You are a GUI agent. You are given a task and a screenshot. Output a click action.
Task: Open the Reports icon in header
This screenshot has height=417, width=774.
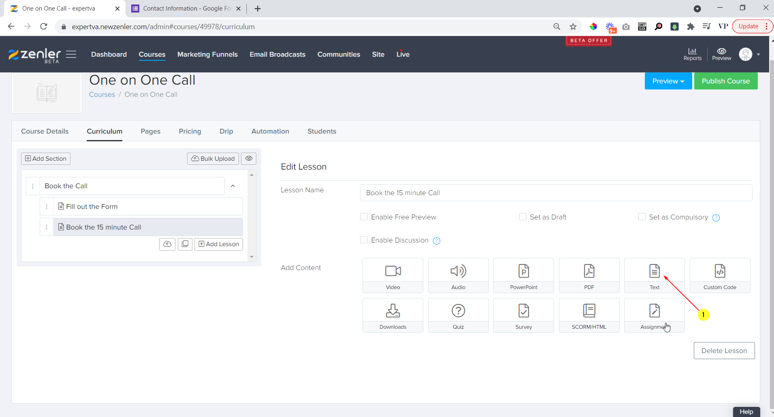pos(692,54)
